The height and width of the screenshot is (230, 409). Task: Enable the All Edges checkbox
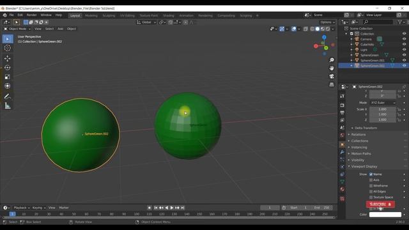coord(371,192)
